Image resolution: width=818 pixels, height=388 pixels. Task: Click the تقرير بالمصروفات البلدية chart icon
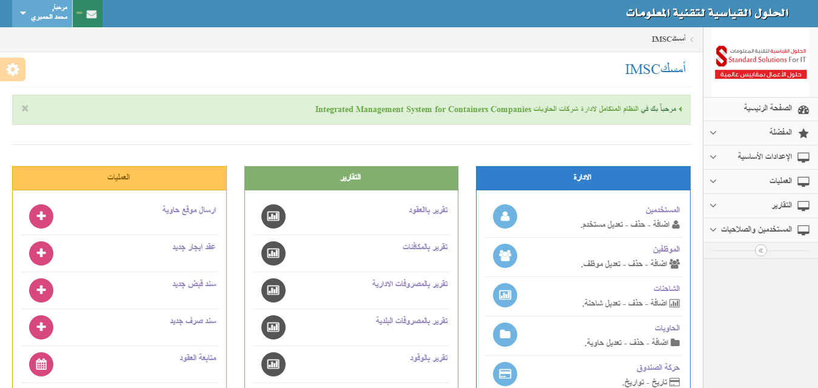273,327
